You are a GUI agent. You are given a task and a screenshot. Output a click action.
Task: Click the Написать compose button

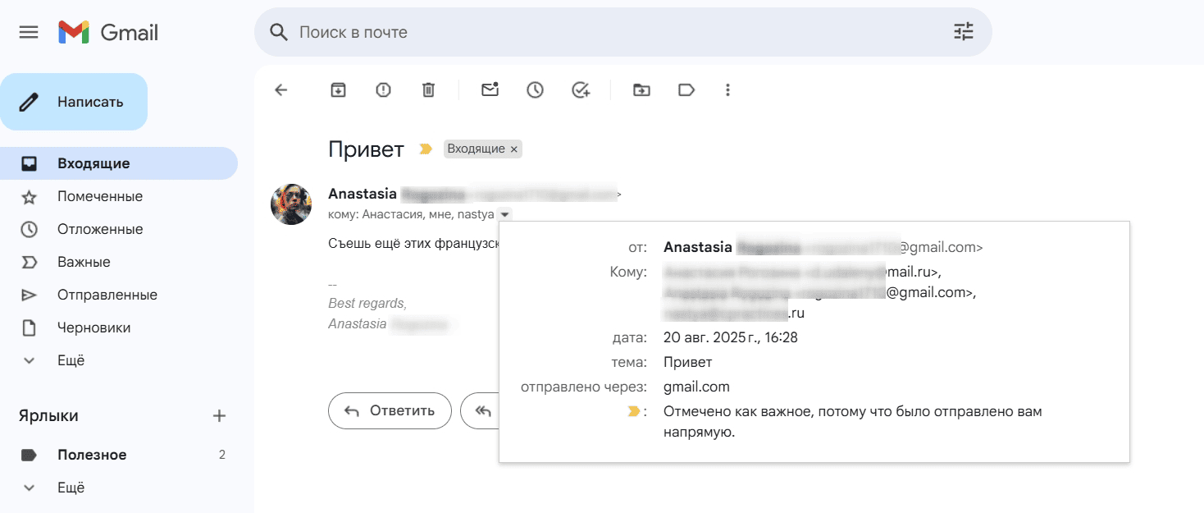pos(74,102)
